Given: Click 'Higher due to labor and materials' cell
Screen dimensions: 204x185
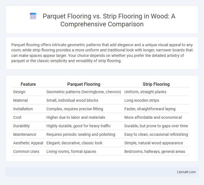Looking at the screenshot, I should 76,117.
